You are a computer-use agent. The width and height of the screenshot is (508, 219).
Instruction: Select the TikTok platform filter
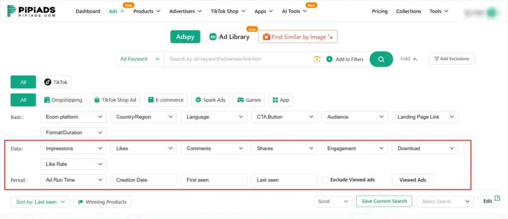(x=57, y=82)
